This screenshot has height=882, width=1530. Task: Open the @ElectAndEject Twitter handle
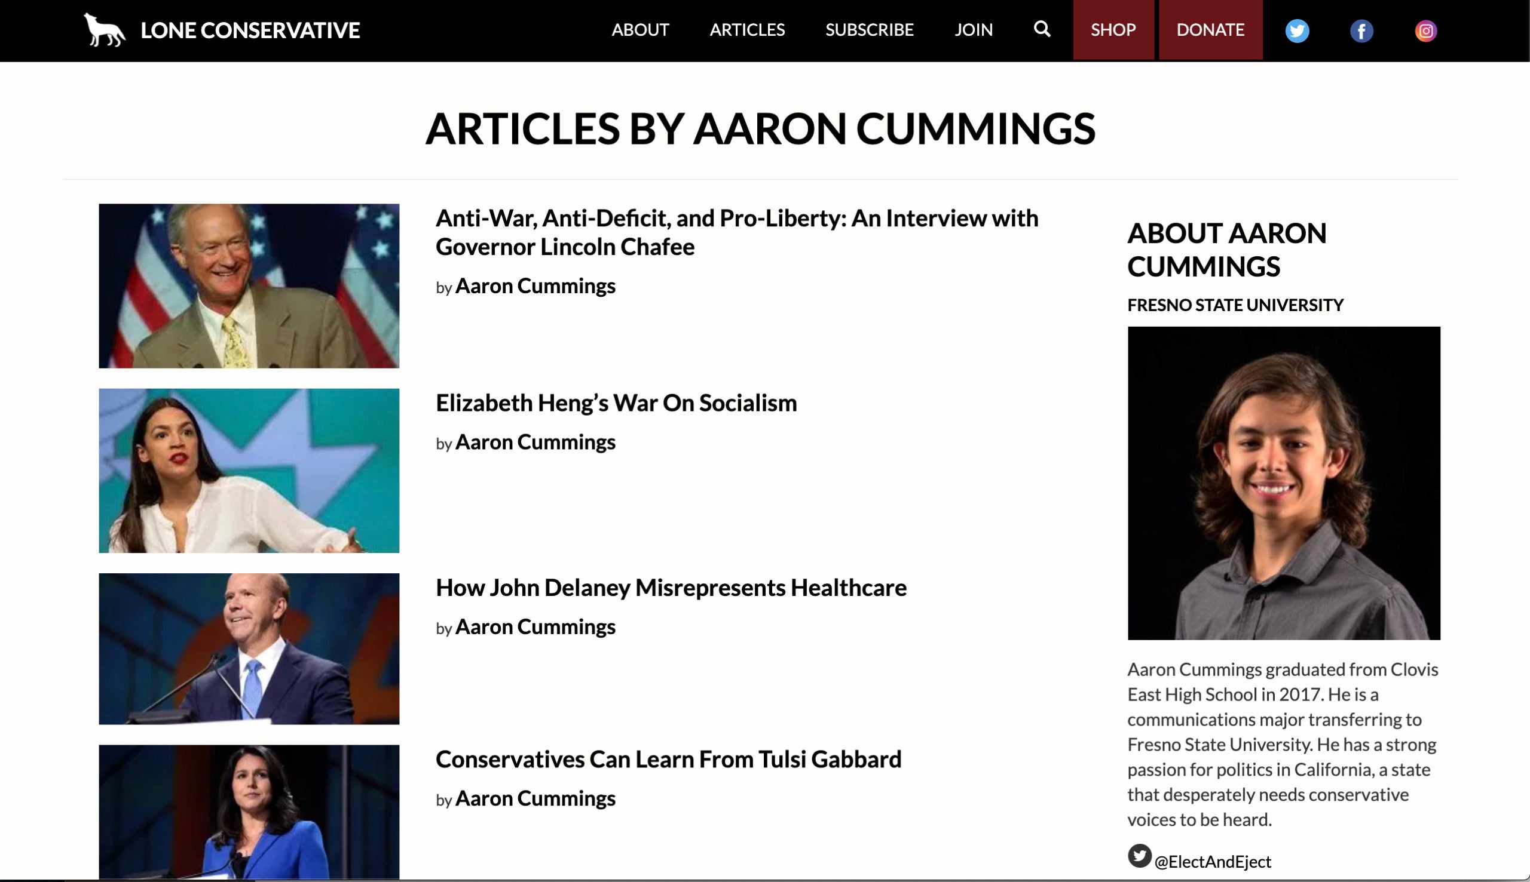point(1213,862)
